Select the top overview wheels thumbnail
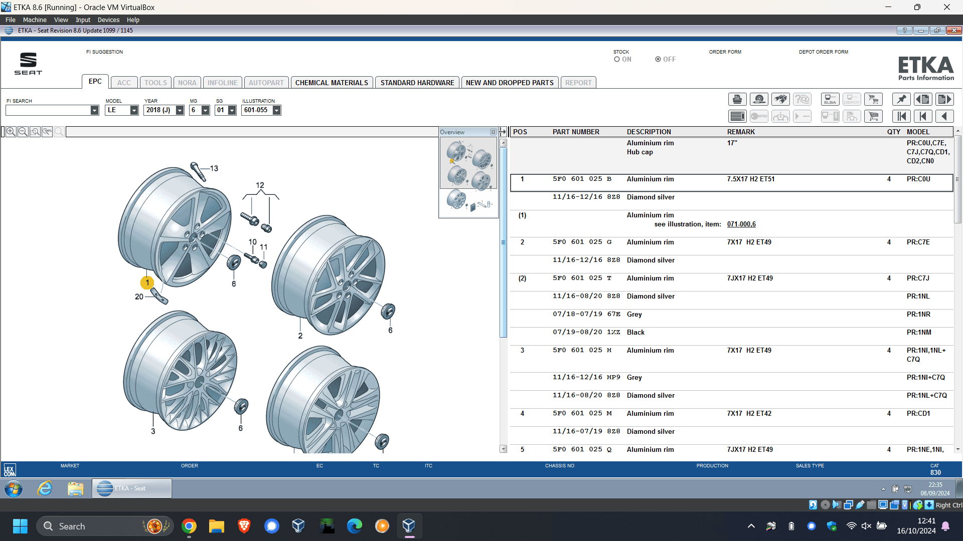The width and height of the screenshot is (963, 541). click(x=468, y=164)
